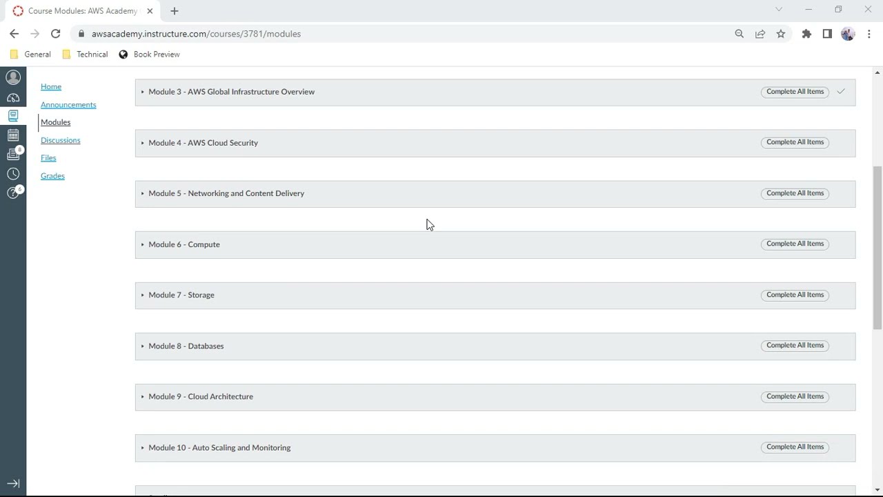Click Complete All Items for Module 5

coord(795,193)
